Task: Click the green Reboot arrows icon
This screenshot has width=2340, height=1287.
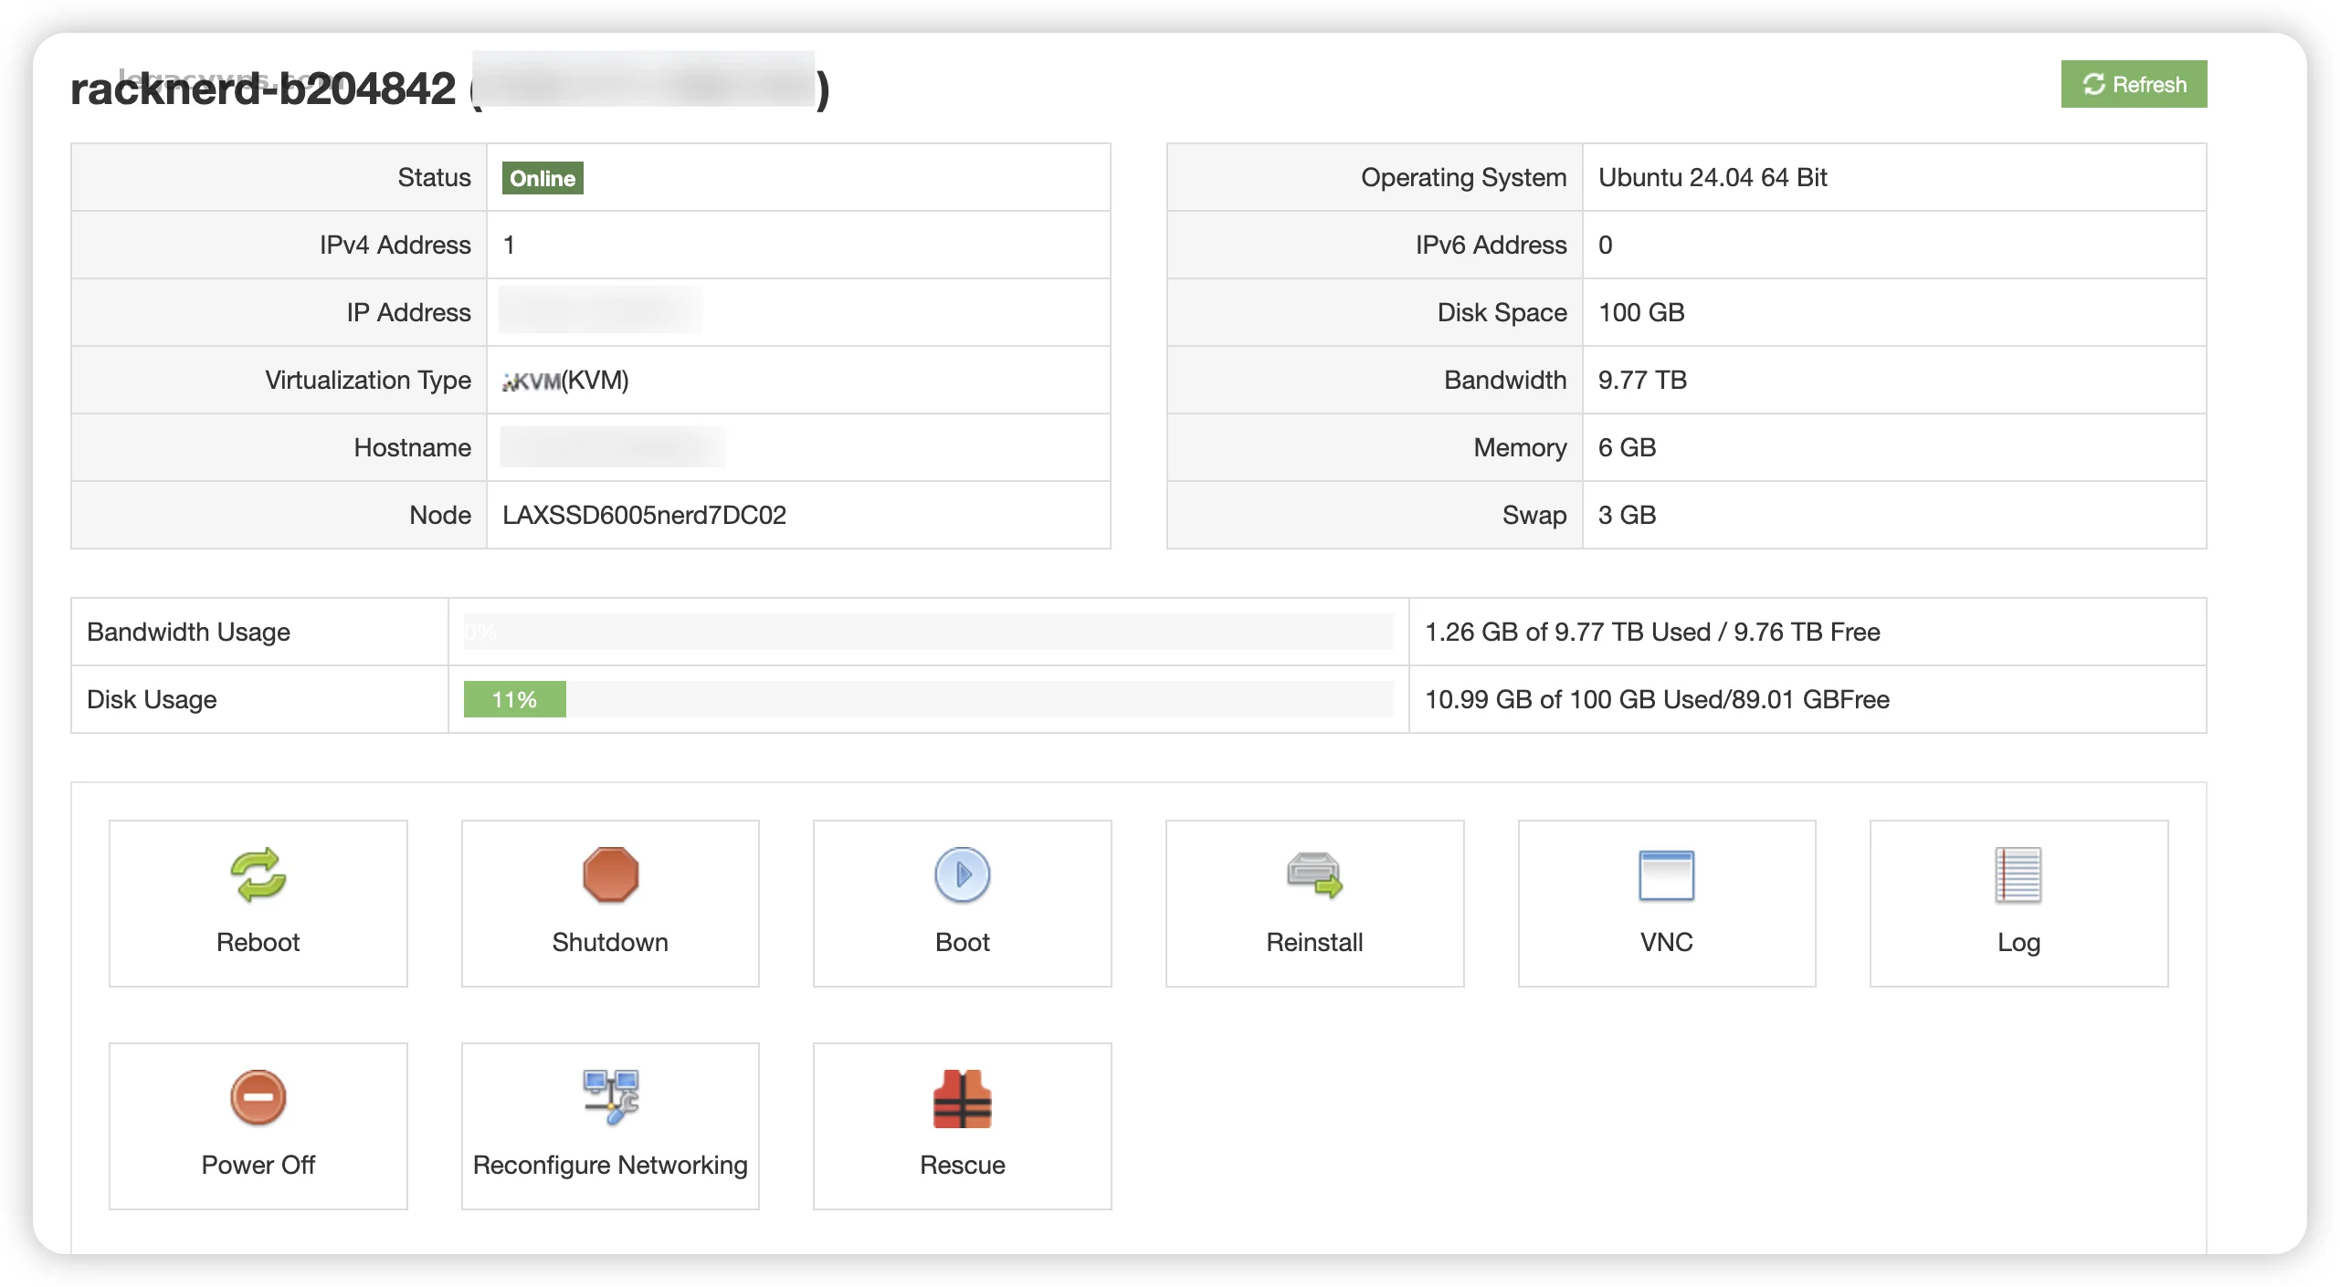Action: 258,874
